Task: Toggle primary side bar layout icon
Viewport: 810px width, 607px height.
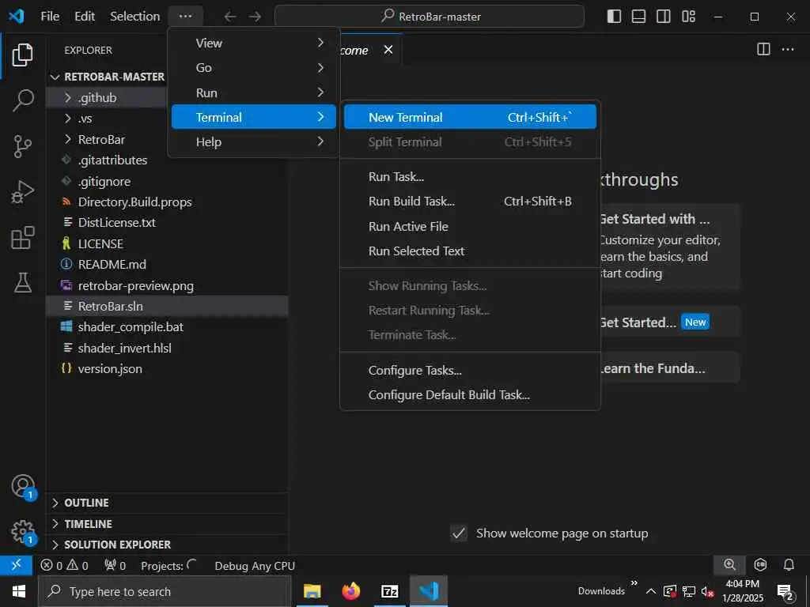Action: 614,17
